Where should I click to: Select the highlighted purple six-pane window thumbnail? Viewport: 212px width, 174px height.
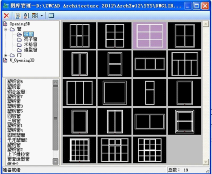(150, 36)
